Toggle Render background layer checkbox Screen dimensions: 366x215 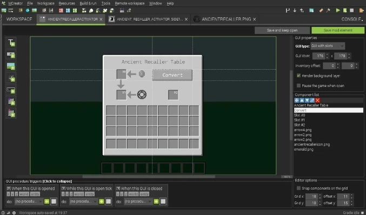pyautogui.click(x=298, y=76)
